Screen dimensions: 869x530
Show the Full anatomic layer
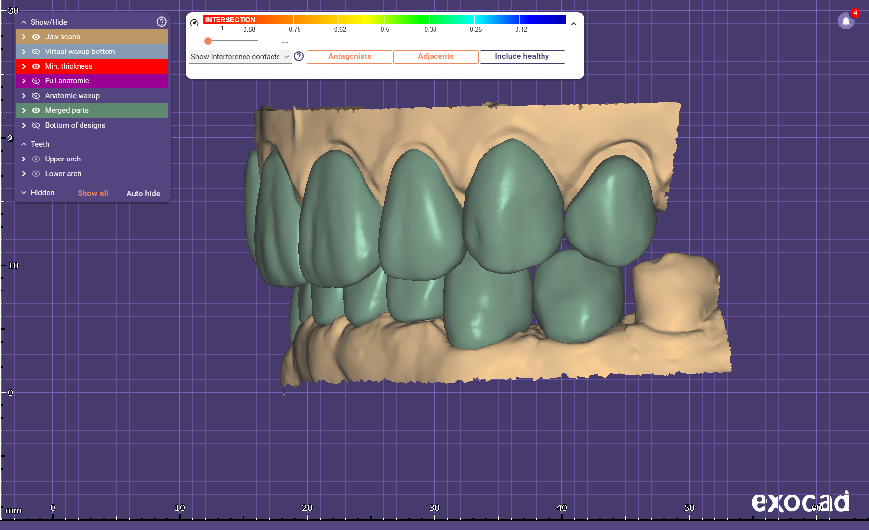pyautogui.click(x=36, y=81)
